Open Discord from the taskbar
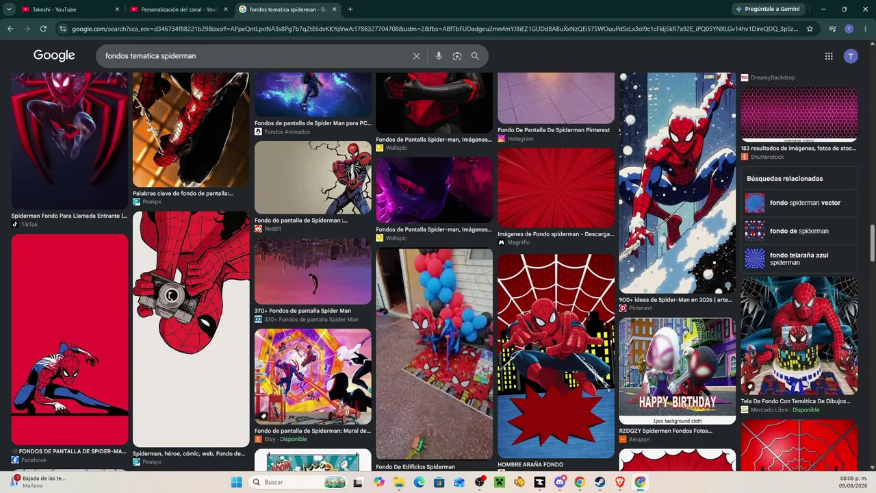 (x=560, y=482)
